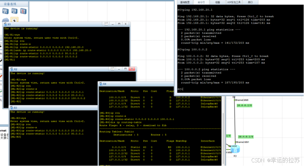Switch to the 命令行 tab
The width and height of the screenshot is (304, 166).
(x=201, y=2)
